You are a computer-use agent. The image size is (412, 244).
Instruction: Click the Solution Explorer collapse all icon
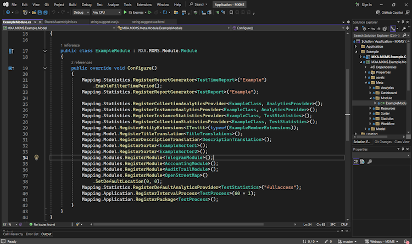[x=379, y=29]
